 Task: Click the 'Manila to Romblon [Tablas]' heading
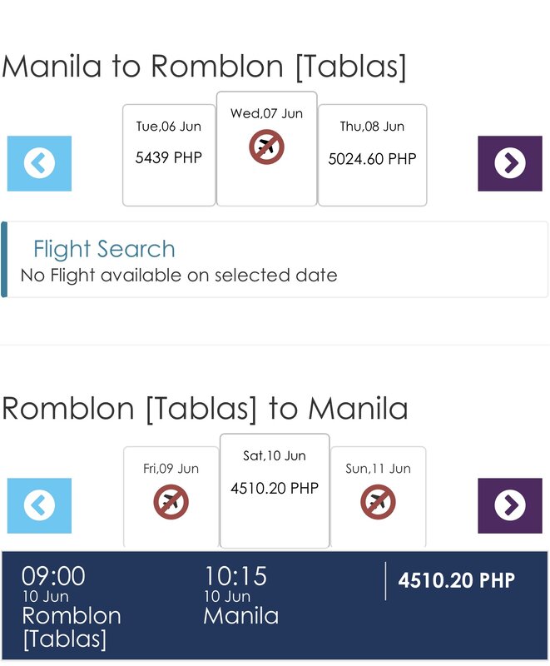pyautogui.click(x=204, y=67)
